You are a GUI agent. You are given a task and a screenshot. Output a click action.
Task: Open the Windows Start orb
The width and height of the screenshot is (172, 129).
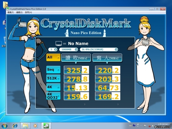5,126
